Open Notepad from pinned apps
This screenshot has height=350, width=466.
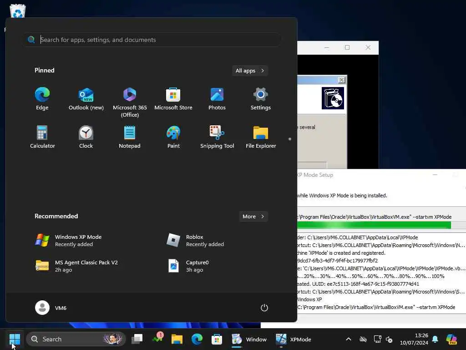(130, 137)
